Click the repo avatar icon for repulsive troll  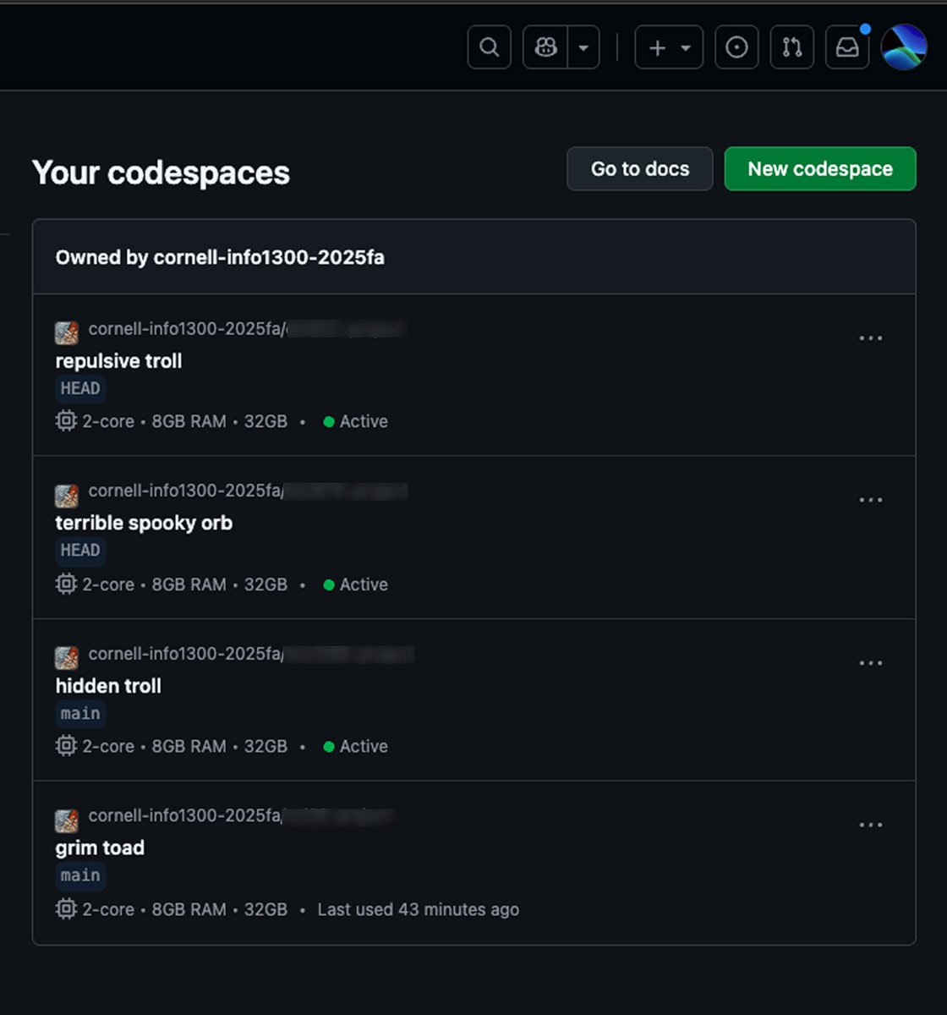coord(67,332)
